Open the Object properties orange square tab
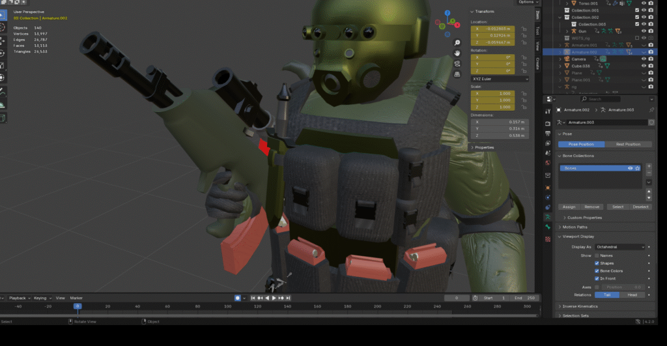Screen dimensions: 667x346 (548, 188)
